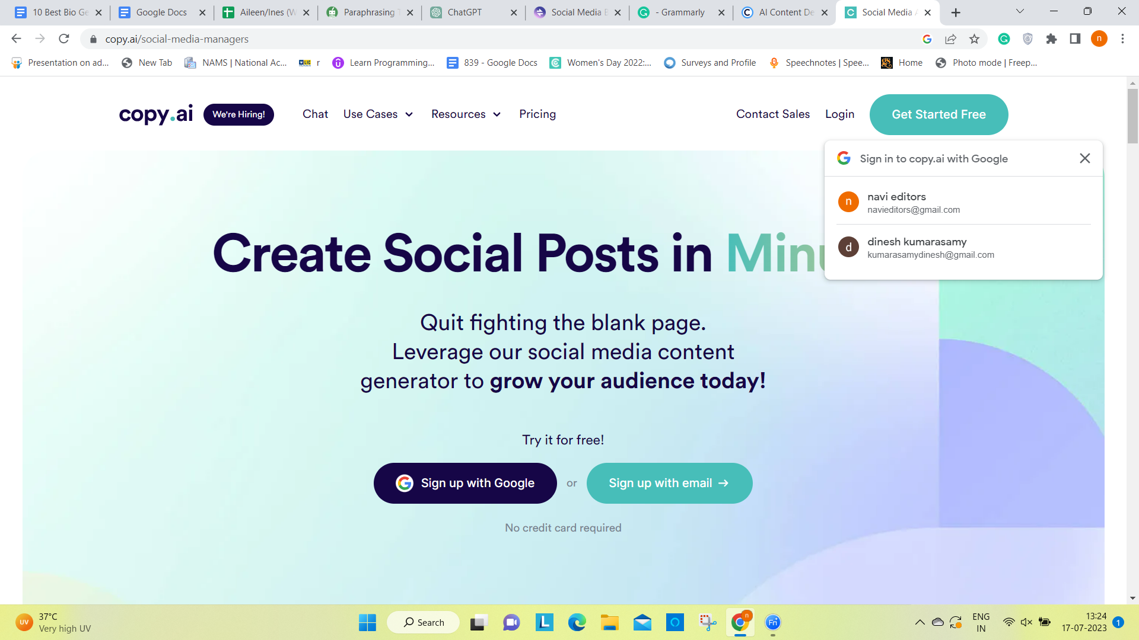1139x640 pixels.
Task: Open the browser profile avatar
Action: 1100,39
